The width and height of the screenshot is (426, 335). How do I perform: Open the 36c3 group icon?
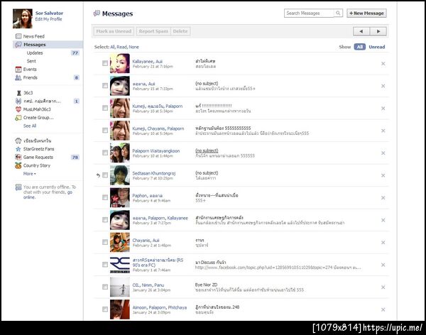pyautogui.click(x=18, y=93)
